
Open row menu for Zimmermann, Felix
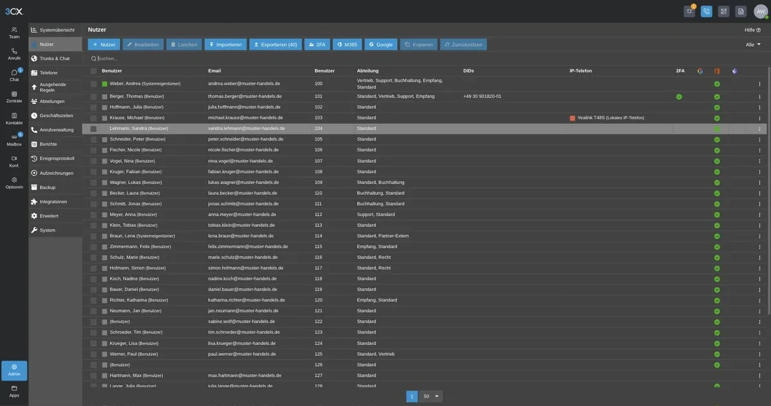click(x=759, y=246)
